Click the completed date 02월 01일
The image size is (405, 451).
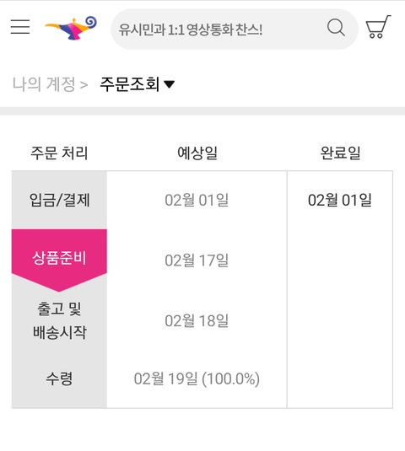tap(340, 200)
